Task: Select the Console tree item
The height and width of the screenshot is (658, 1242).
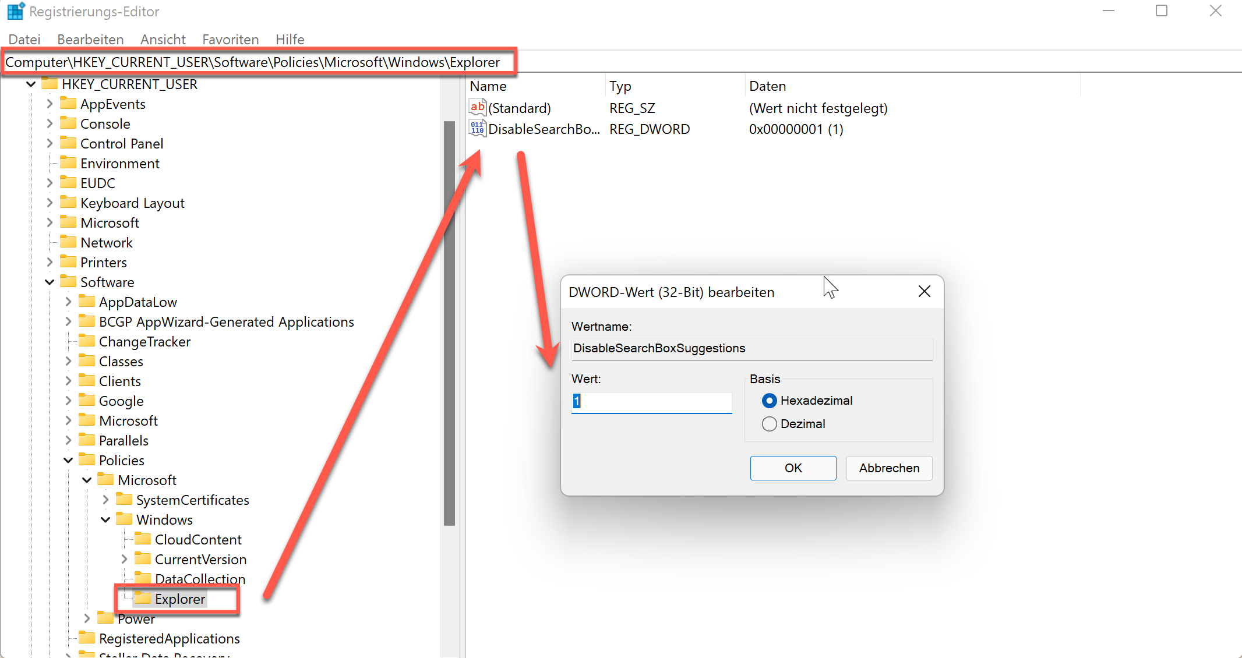Action: click(105, 124)
